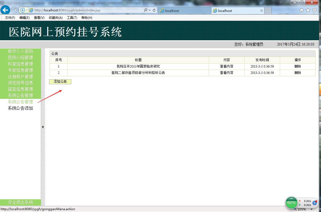This screenshot has height=212, width=321.
Task: Click the browser Forward arrow button
Action: pyautogui.click(x=15, y=10)
